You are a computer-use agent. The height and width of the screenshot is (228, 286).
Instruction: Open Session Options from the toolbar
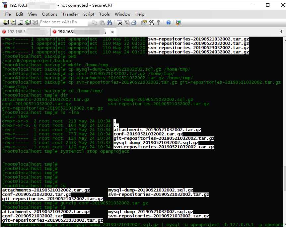point(144,23)
